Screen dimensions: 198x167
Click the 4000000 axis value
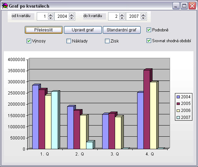coord(16,60)
